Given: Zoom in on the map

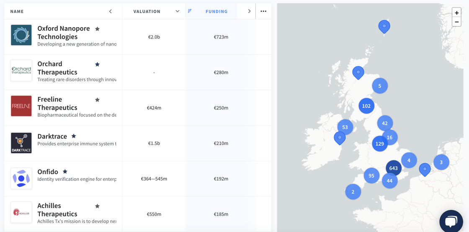Looking at the screenshot, I should [456, 13].
